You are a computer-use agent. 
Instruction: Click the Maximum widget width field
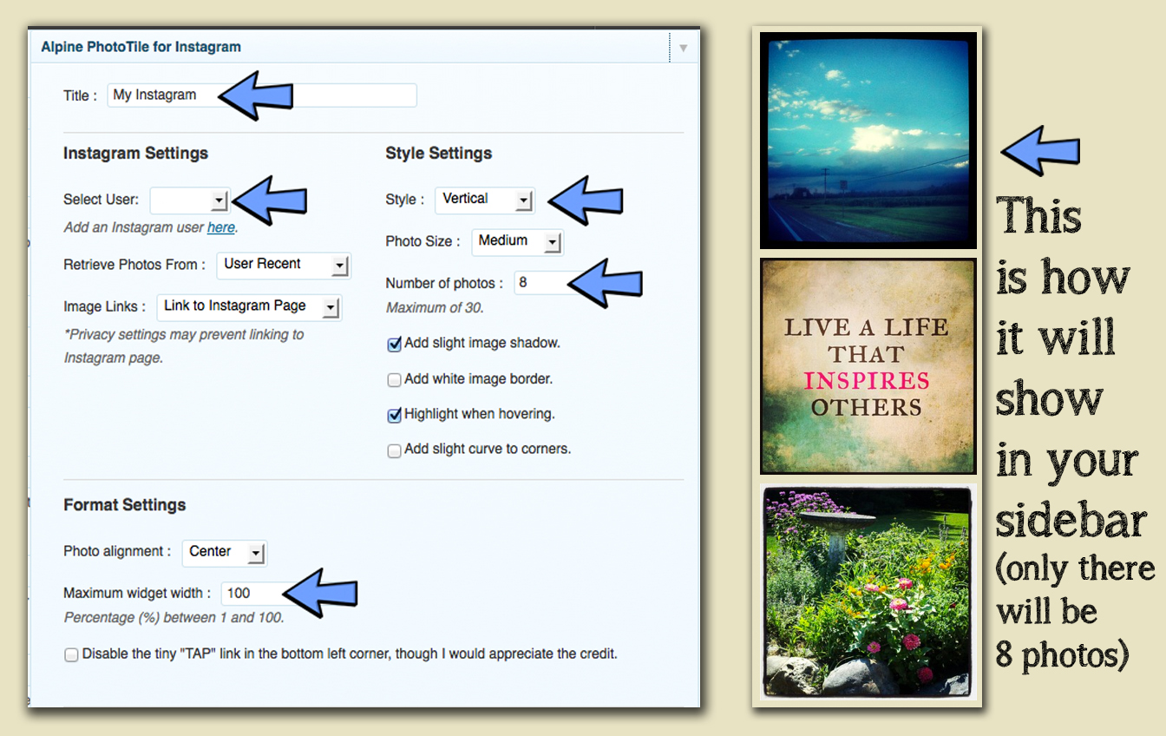pyautogui.click(x=254, y=594)
